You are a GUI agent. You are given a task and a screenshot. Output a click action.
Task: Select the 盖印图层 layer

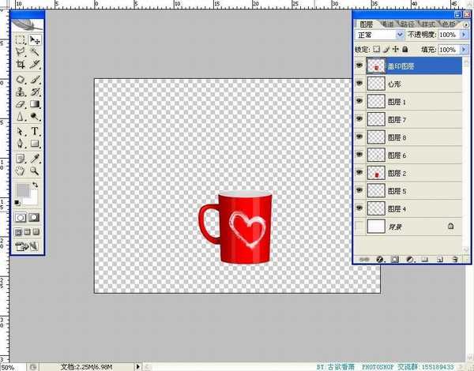coord(403,66)
